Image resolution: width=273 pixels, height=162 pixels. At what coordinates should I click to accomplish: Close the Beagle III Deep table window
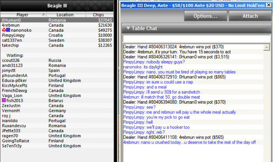point(269,5)
